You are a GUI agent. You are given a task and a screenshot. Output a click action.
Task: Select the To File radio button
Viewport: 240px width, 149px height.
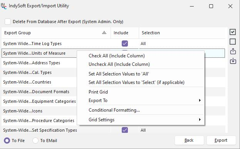pos(7,141)
